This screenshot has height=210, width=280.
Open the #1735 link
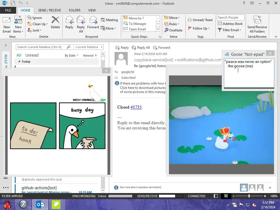pyautogui.click(x=136, y=107)
